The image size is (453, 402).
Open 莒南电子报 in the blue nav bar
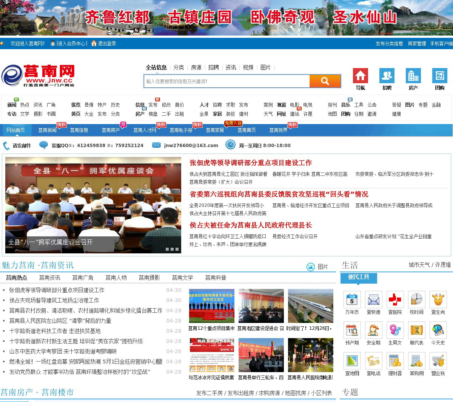[181, 130]
